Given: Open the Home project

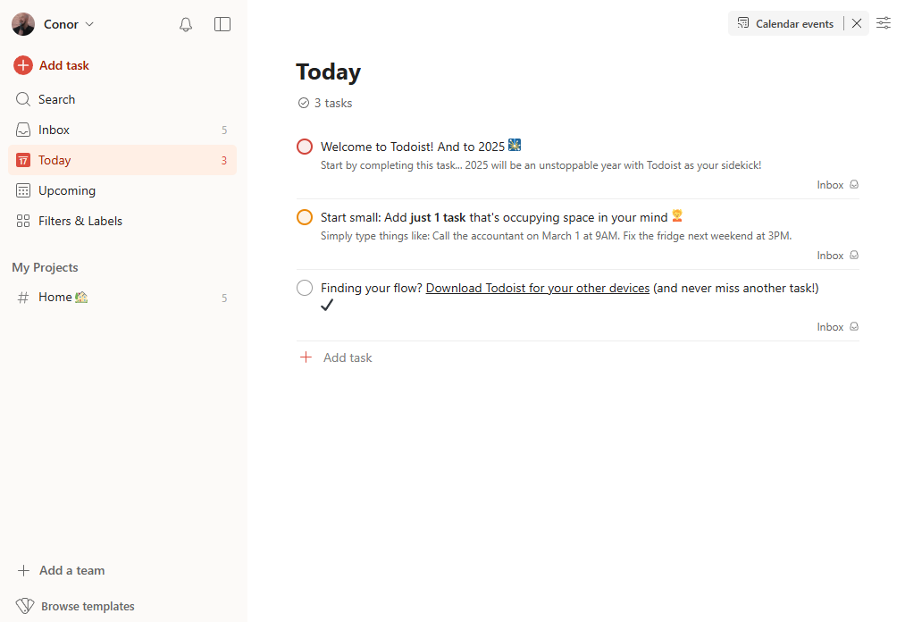Looking at the screenshot, I should point(122,298).
